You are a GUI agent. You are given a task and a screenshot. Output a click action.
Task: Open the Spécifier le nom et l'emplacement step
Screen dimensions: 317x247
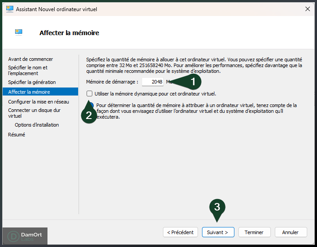(x=28, y=70)
